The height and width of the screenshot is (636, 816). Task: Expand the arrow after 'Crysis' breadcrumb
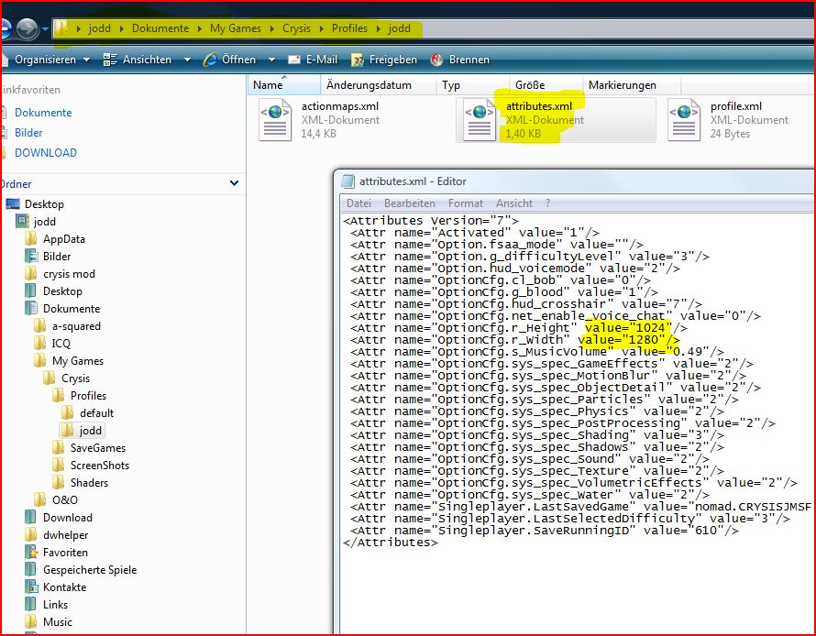pos(322,29)
